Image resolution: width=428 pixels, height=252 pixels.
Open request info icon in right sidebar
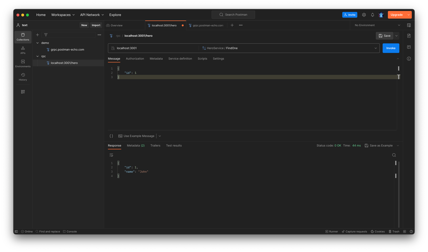[409, 58]
